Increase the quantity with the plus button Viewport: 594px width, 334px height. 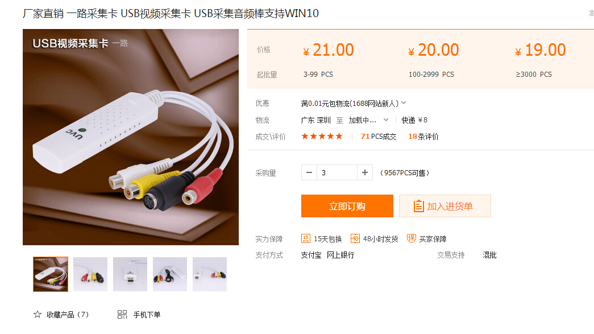(x=365, y=172)
